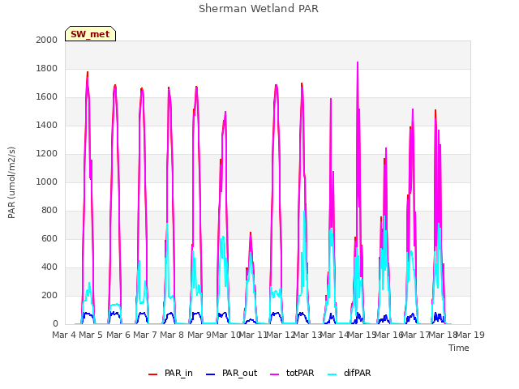Click the y-axis tick 200
This screenshot has width=519, height=389.
pyautogui.click(x=49, y=295)
